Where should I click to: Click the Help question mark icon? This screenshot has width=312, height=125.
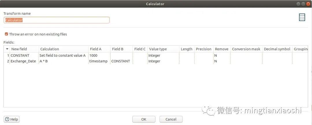click(7, 119)
